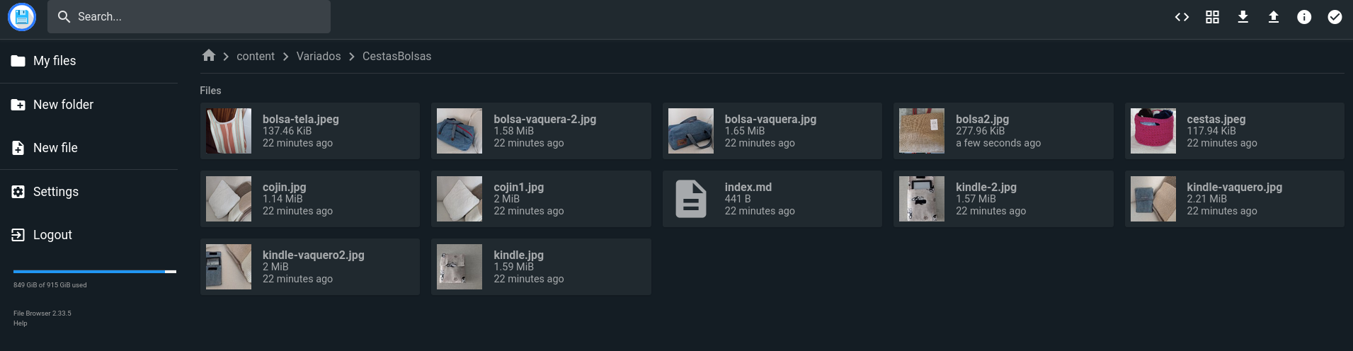Click the upload icon in toolbar
Screen dimensions: 1353x351
click(1273, 17)
